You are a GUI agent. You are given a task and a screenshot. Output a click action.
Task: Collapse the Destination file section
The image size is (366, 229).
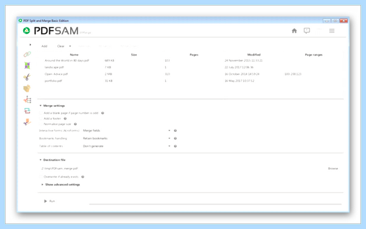pyautogui.click(x=40, y=160)
